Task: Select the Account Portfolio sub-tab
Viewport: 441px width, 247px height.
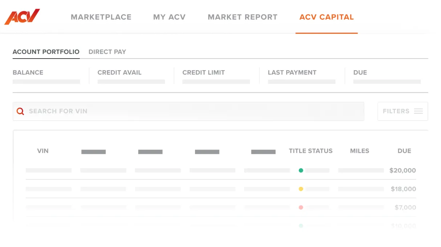Action: point(46,52)
